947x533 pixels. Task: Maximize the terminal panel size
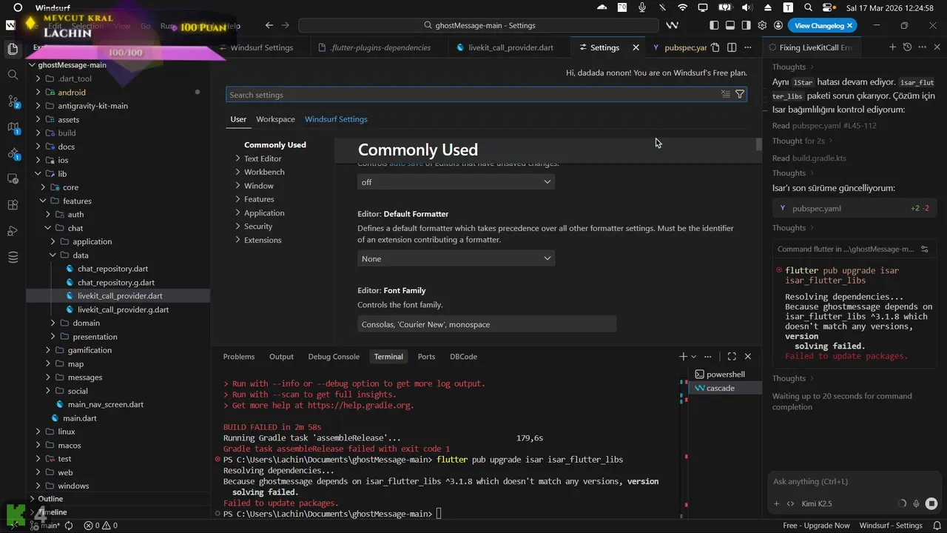(732, 357)
